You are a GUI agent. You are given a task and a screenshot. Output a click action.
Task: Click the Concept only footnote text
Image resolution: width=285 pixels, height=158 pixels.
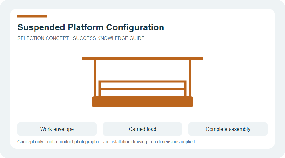point(30,142)
